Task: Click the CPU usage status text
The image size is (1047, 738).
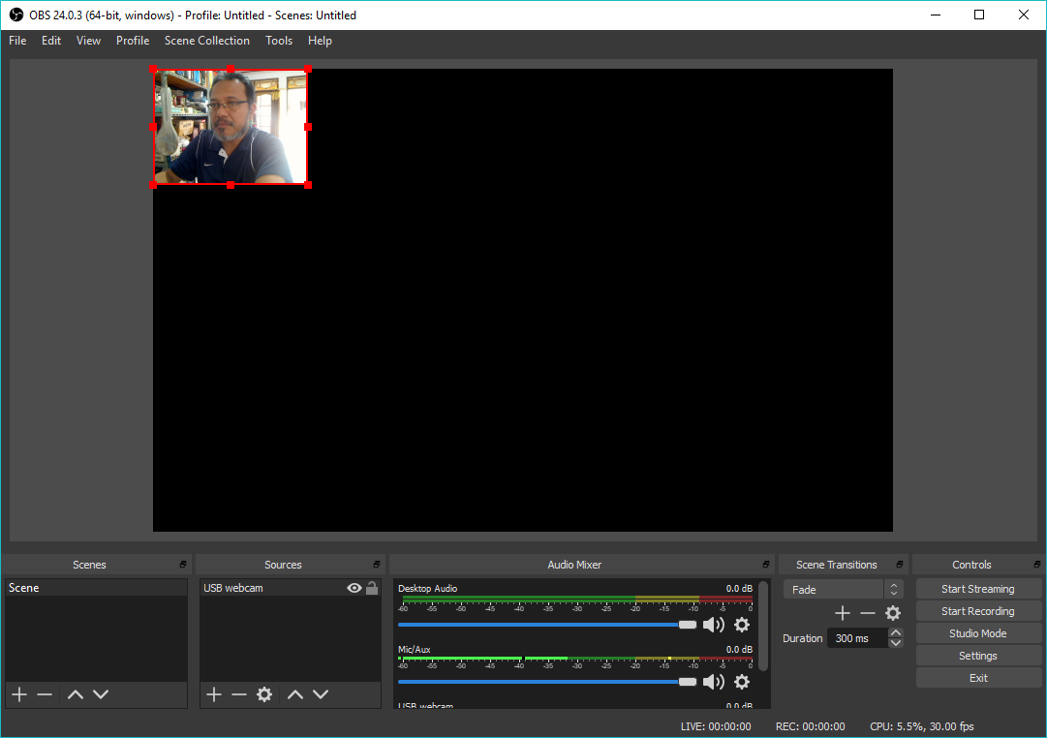Action: (x=921, y=726)
